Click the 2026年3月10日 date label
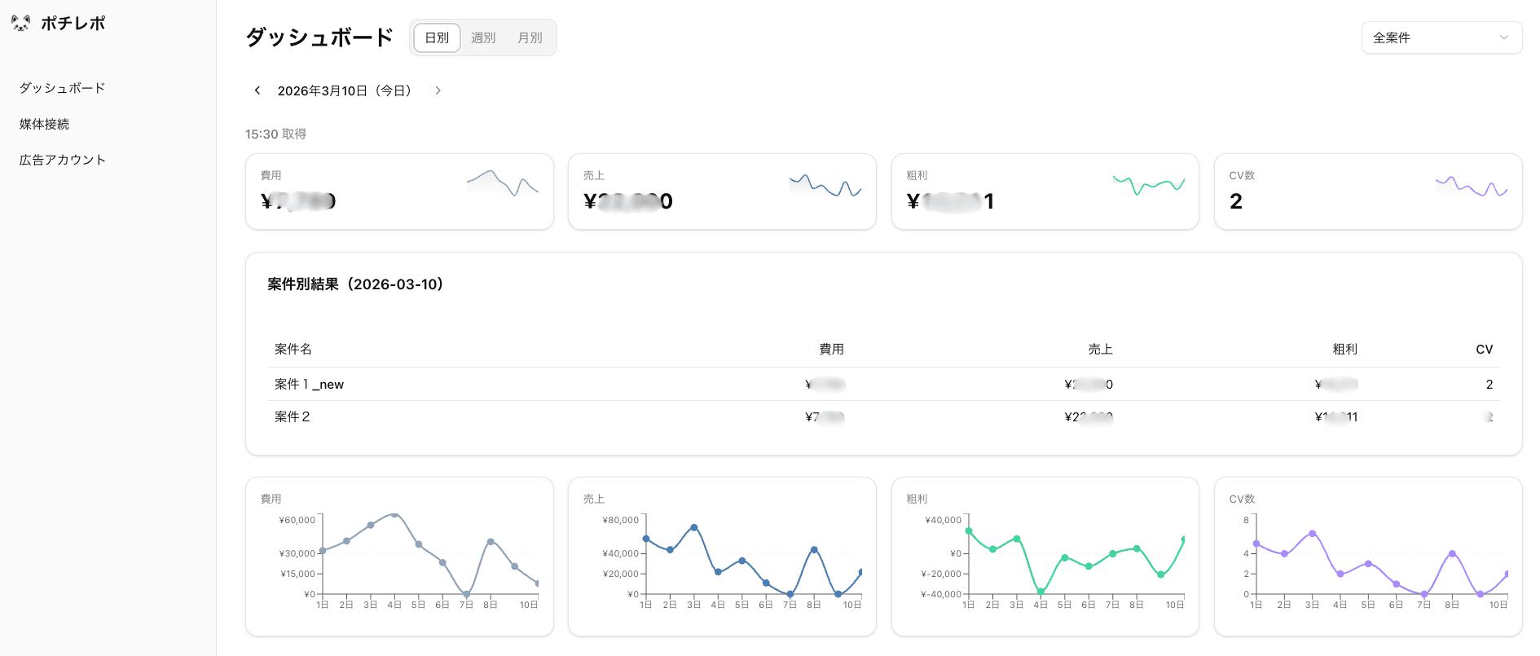Image resolution: width=1540 pixels, height=656 pixels. (345, 90)
